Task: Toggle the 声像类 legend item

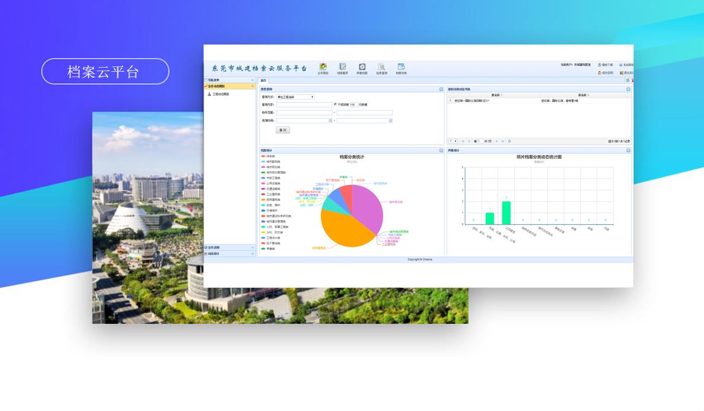Action: click(x=268, y=249)
